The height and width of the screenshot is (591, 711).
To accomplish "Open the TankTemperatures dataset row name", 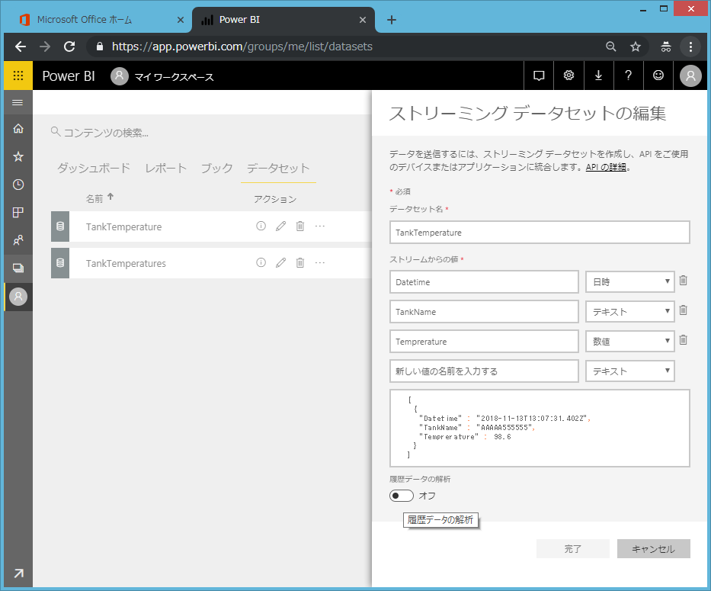I will [x=126, y=263].
